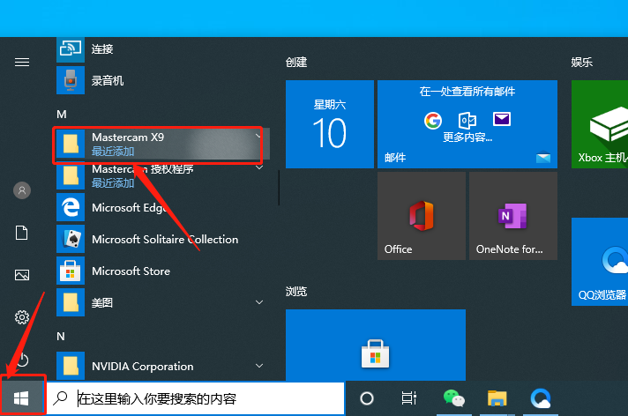Image resolution: width=628 pixels, height=416 pixels.
Task: Open the Xbox 主机 tile
Action: tap(600, 124)
